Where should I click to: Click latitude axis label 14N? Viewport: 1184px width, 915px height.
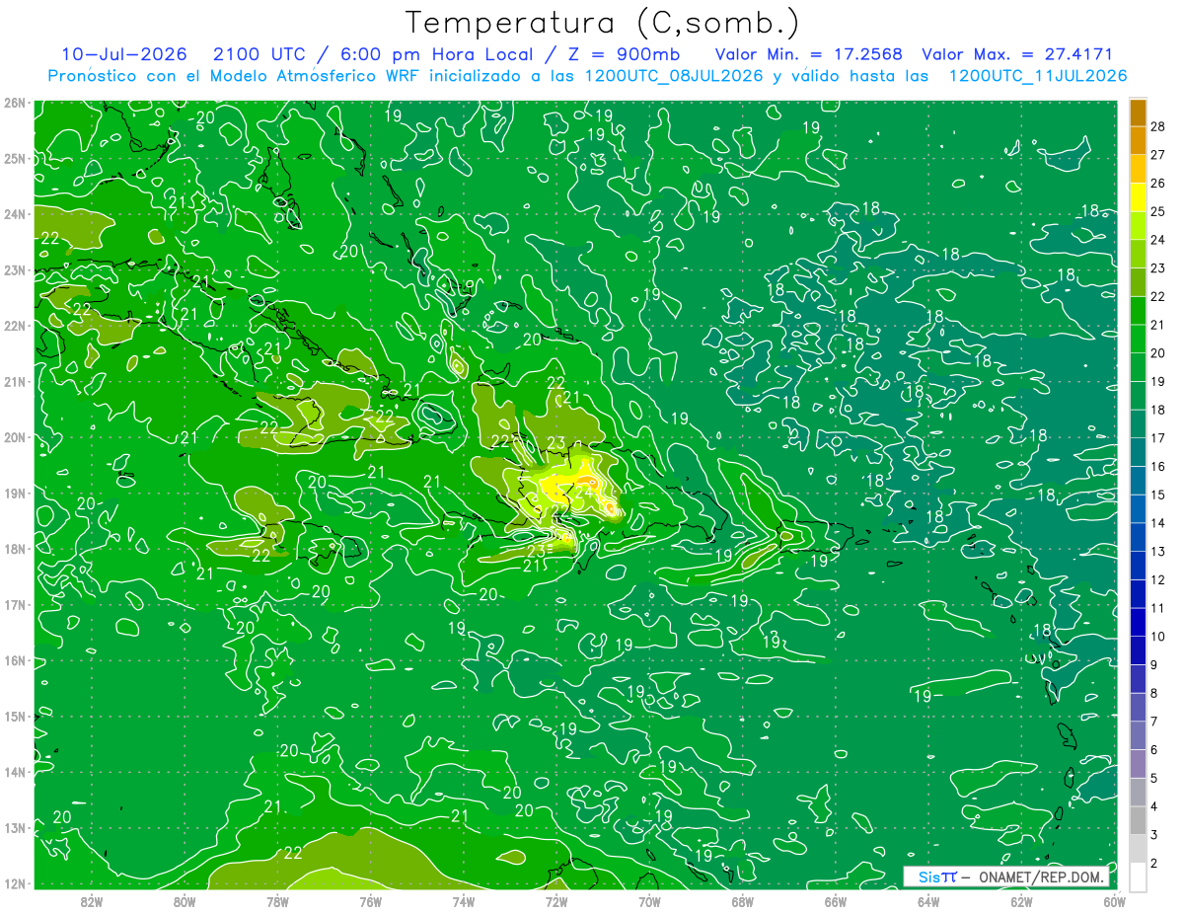pyautogui.click(x=14, y=772)
